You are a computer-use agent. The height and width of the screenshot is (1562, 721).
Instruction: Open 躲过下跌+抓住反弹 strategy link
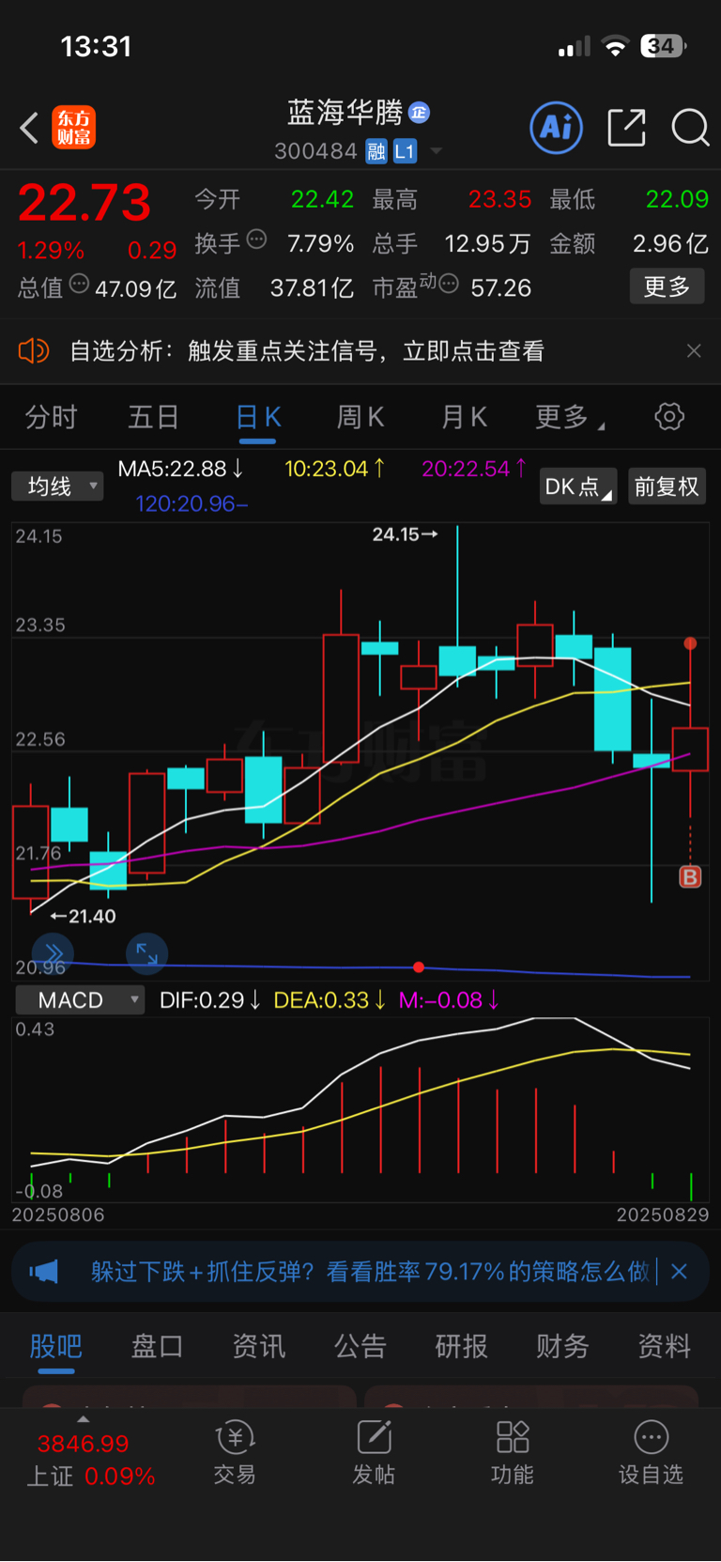370,1272
